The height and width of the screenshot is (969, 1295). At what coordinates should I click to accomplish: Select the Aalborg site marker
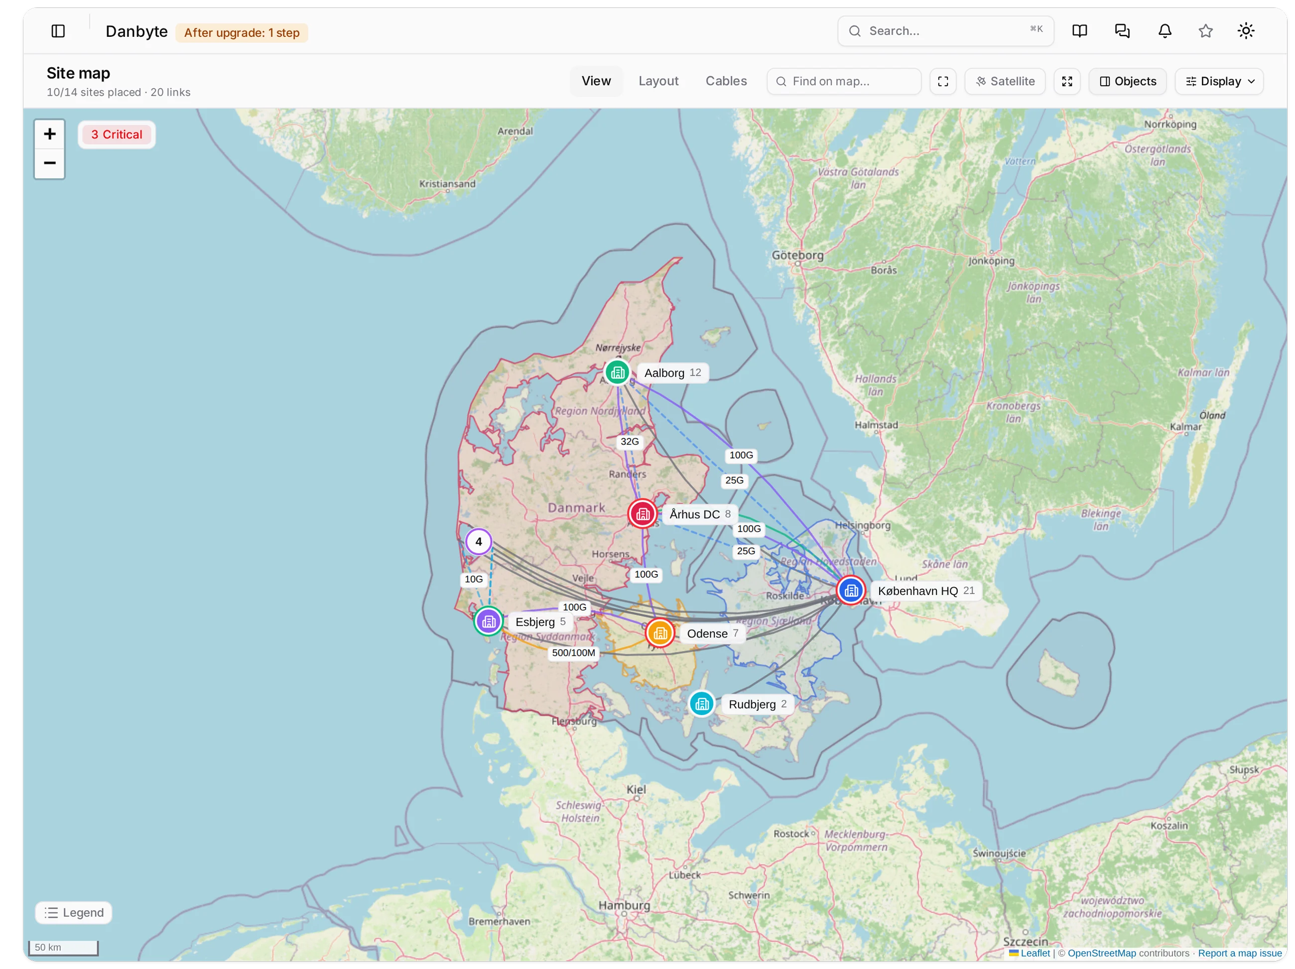[617, 373]
